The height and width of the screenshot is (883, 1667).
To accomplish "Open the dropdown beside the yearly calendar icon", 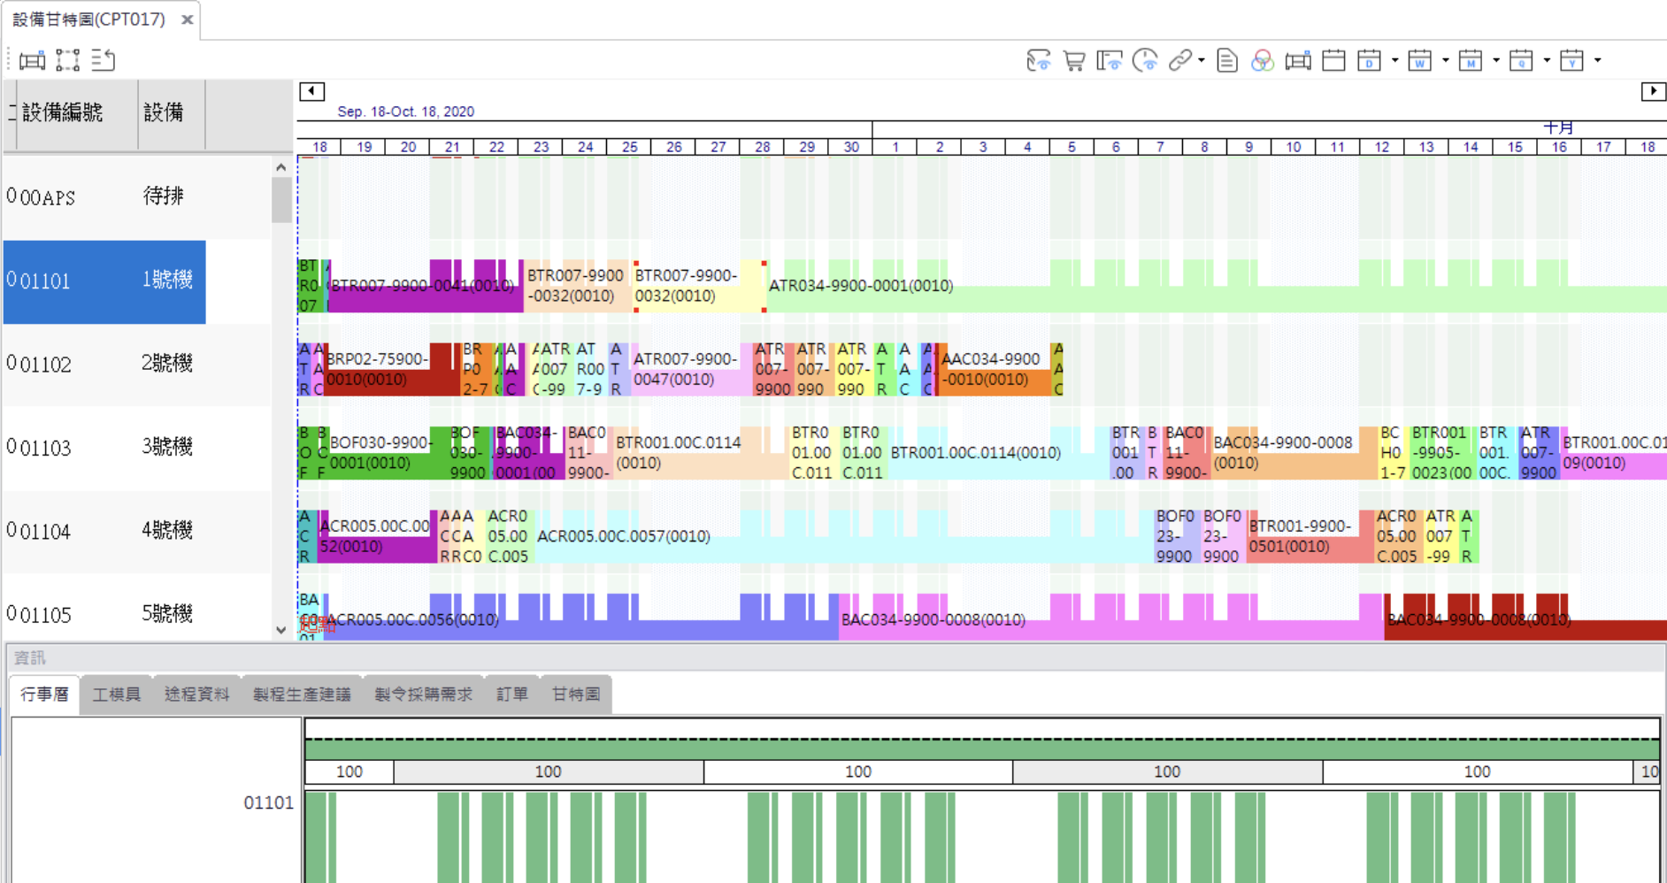I will pyautogui.click(x=1597, y=60).
